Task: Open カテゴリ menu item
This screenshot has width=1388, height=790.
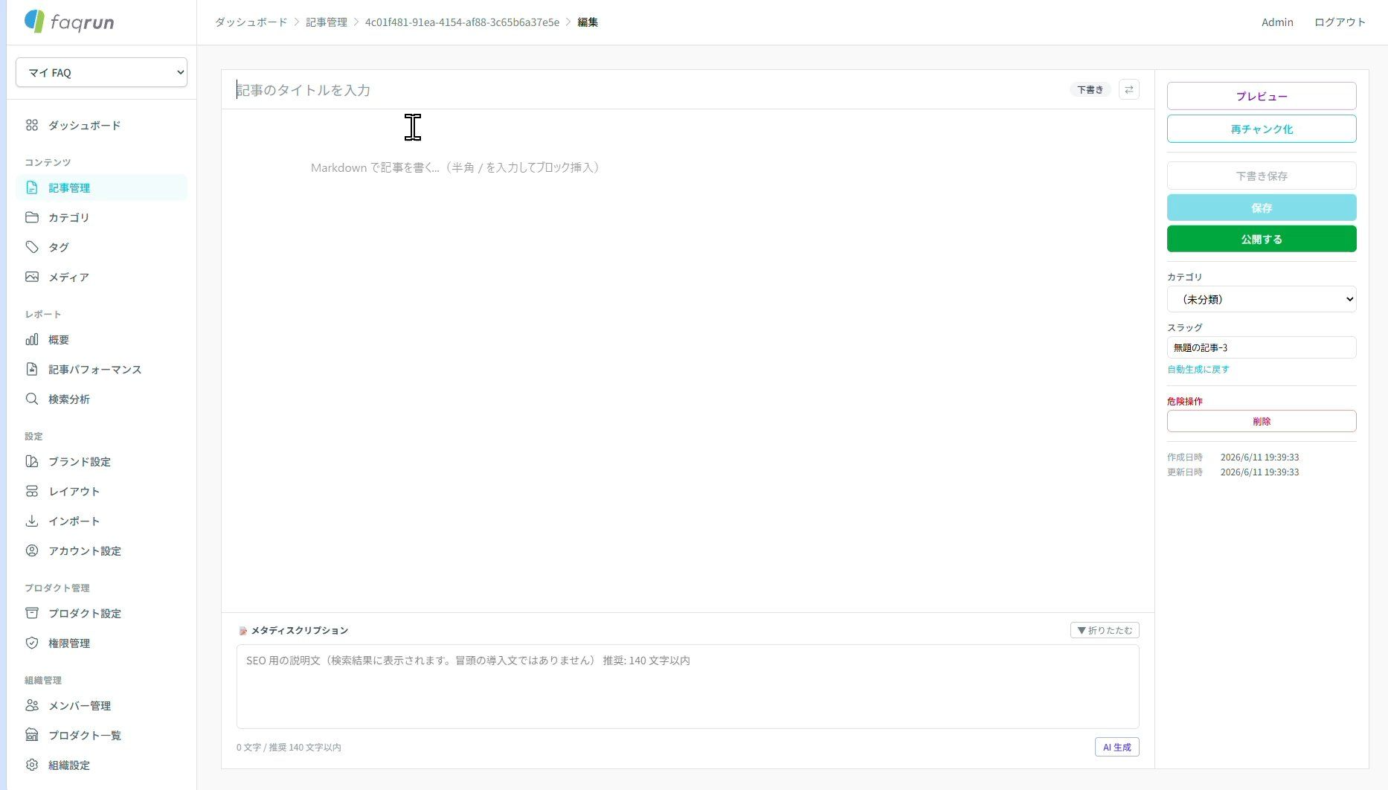Action: [101, 217]
